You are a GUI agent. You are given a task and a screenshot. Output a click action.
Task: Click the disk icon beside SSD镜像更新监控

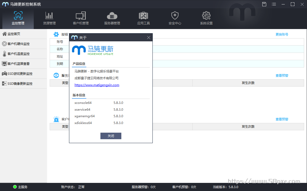pyautogui.click(x=4, y=84)
